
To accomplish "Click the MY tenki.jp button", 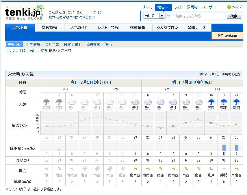I will (x=227, y=35).
